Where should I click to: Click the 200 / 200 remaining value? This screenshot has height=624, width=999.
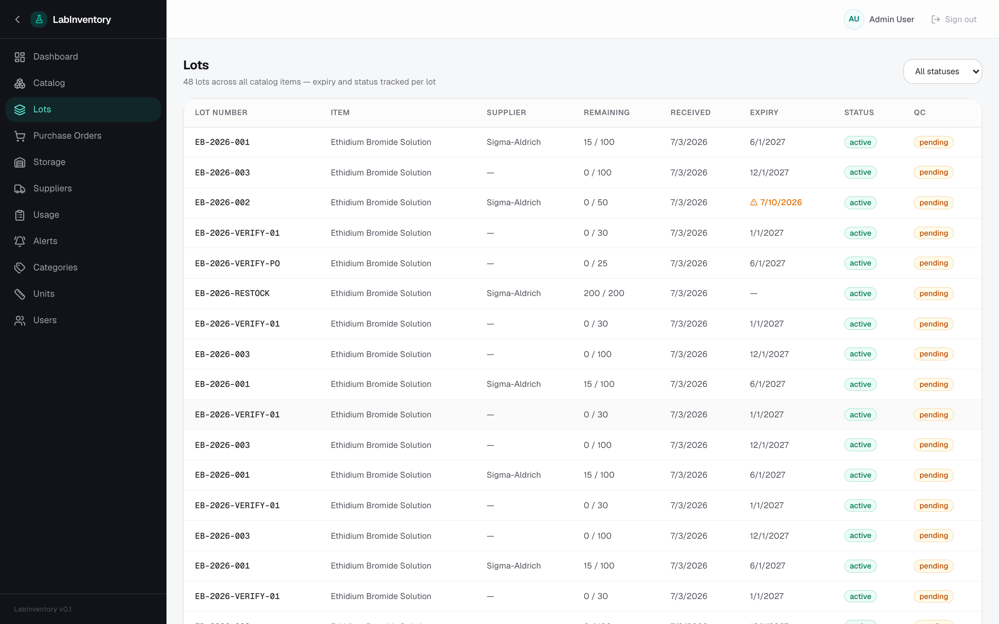[604, 293]
